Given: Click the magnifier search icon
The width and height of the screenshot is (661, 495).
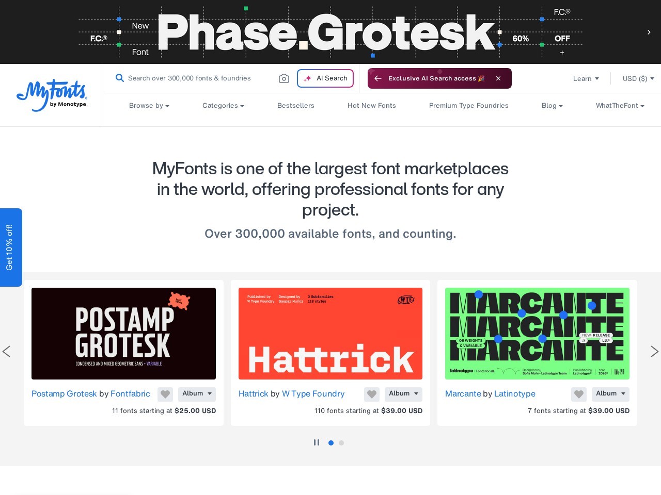Looking at the screenshot, I should 119,78.
